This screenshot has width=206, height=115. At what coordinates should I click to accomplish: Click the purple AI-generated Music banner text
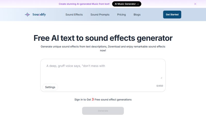[84, 4]
